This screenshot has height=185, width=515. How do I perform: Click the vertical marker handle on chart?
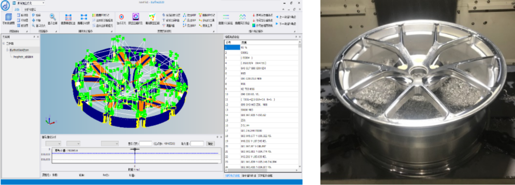(x=134, y=149)
